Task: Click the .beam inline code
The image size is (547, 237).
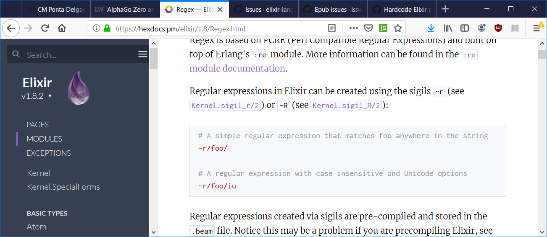Action: pos(202,231)
